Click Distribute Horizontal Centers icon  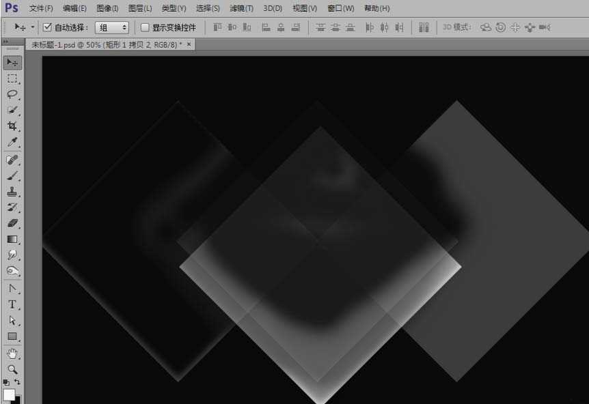tap(384, 27)
